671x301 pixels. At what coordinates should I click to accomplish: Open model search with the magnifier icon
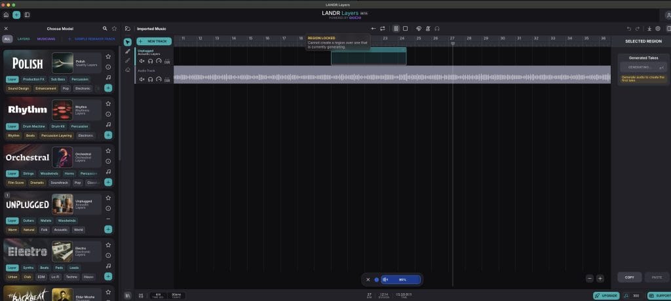point(105,29)
